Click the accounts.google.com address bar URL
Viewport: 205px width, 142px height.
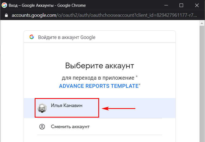point(104,15)
